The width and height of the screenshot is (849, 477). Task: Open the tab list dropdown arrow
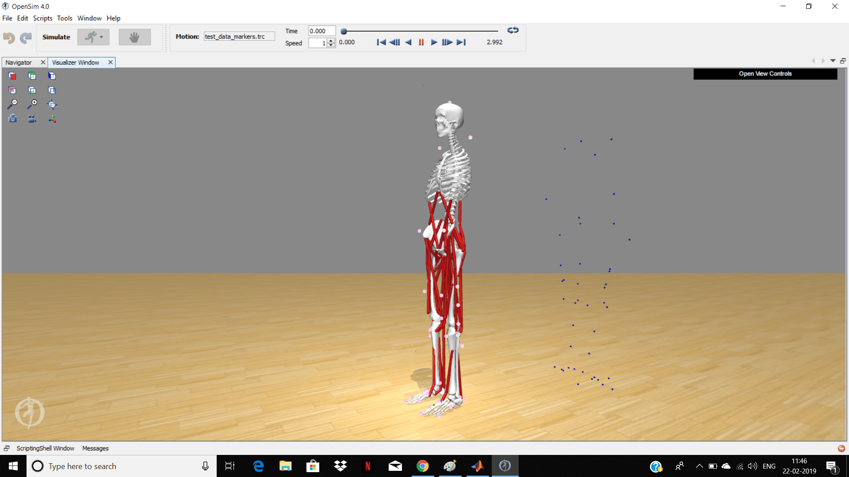point(833,61)
